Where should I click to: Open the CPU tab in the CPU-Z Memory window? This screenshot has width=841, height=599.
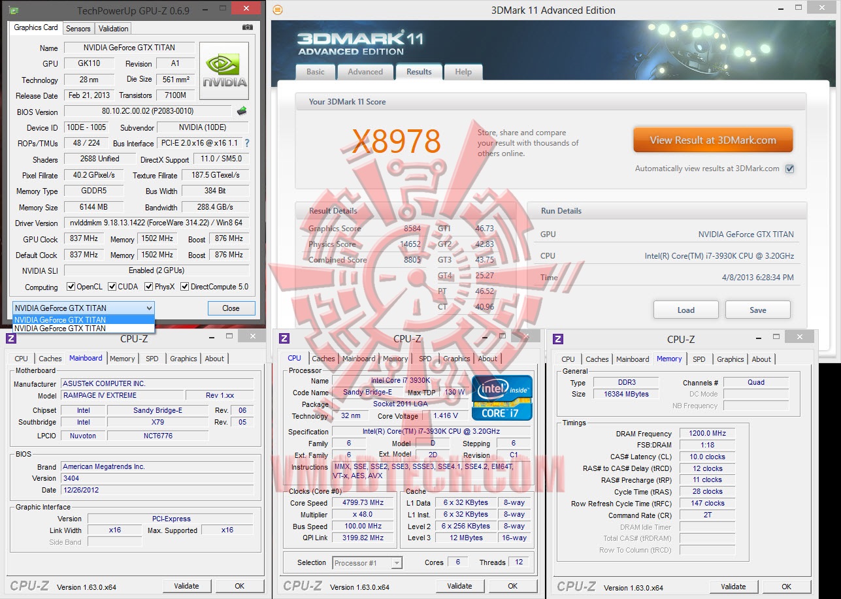[569, 359]
